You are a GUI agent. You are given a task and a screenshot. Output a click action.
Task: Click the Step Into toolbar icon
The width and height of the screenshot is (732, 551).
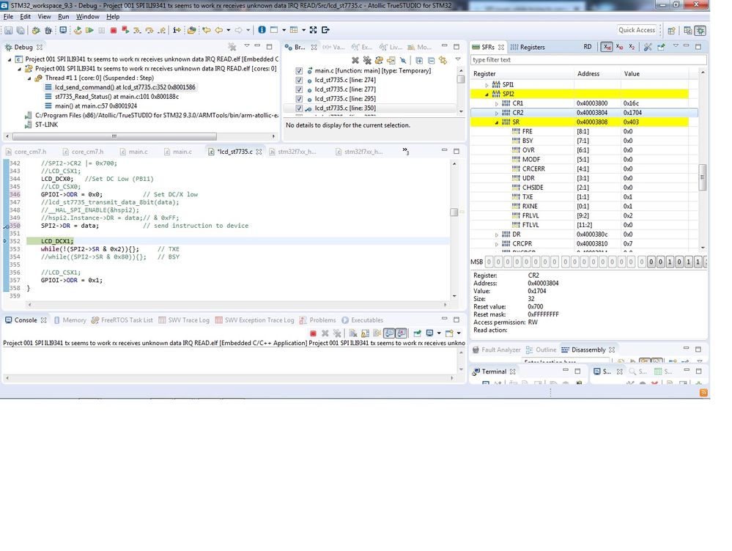137,30
